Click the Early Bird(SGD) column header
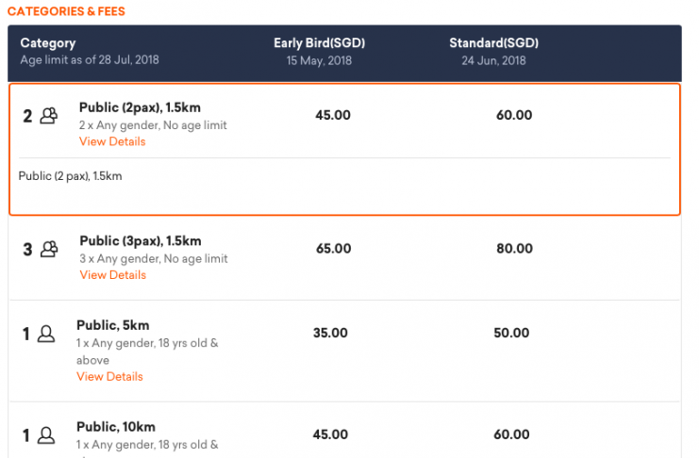This screenshot has width=699, height=458. coord(319,43)
